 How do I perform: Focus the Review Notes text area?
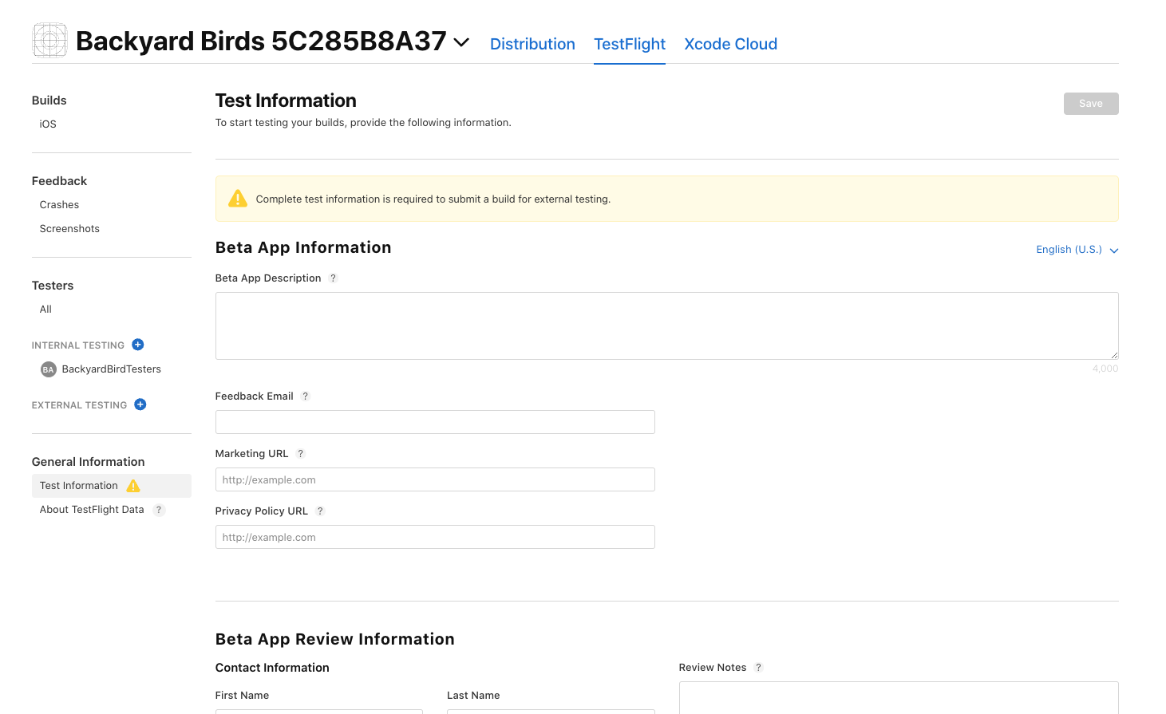[899, 698]
